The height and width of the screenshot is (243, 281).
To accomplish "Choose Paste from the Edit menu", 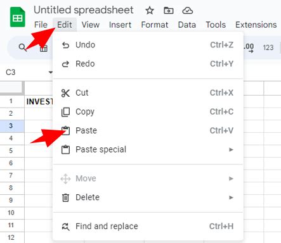I will (148, 130).
